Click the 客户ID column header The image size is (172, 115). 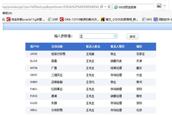click(x=35, y=46)
